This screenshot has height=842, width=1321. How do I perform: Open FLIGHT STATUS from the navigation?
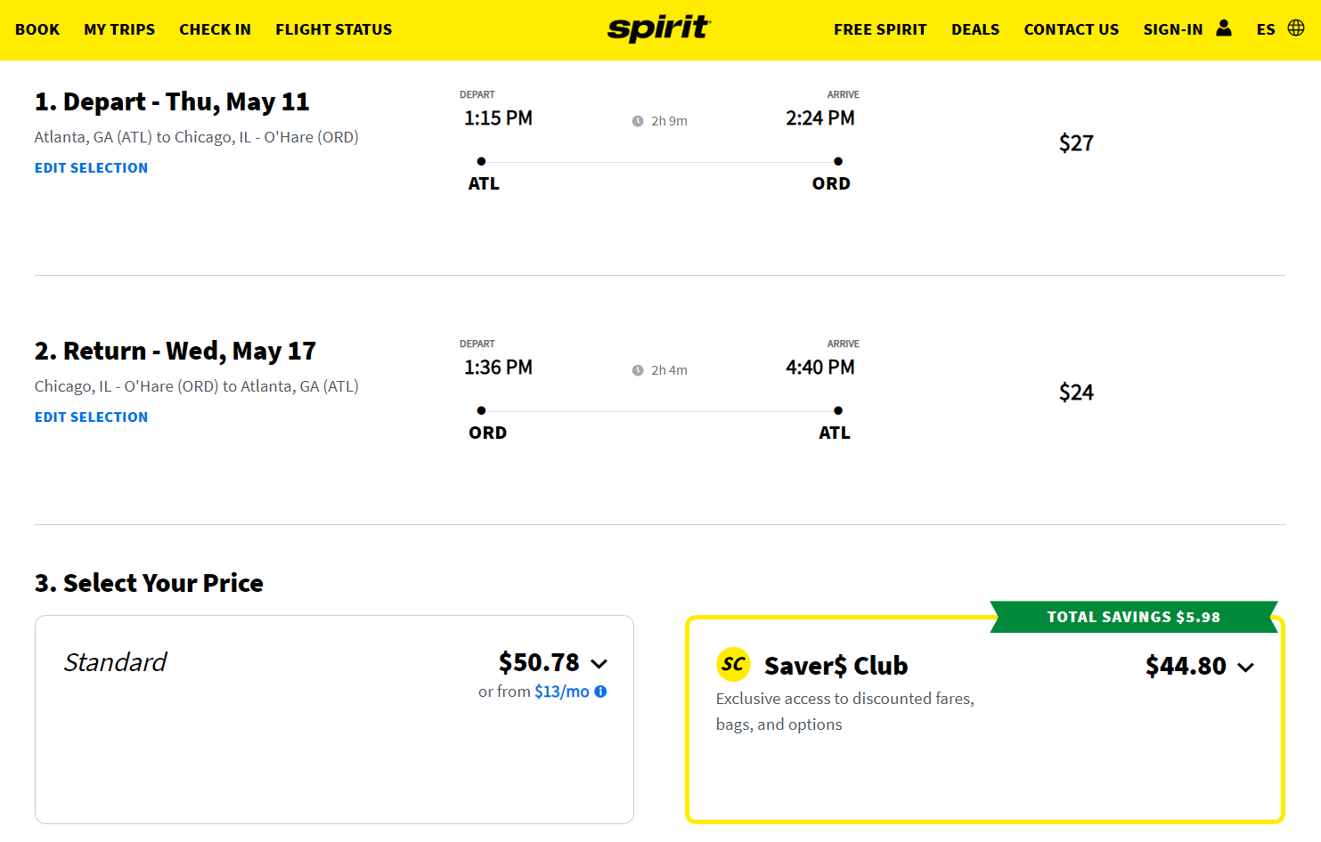pyautogui.click(x=334, y=28)
